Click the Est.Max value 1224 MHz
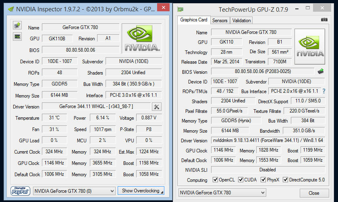This screenshot has height=202, width=338. [149, 152]
